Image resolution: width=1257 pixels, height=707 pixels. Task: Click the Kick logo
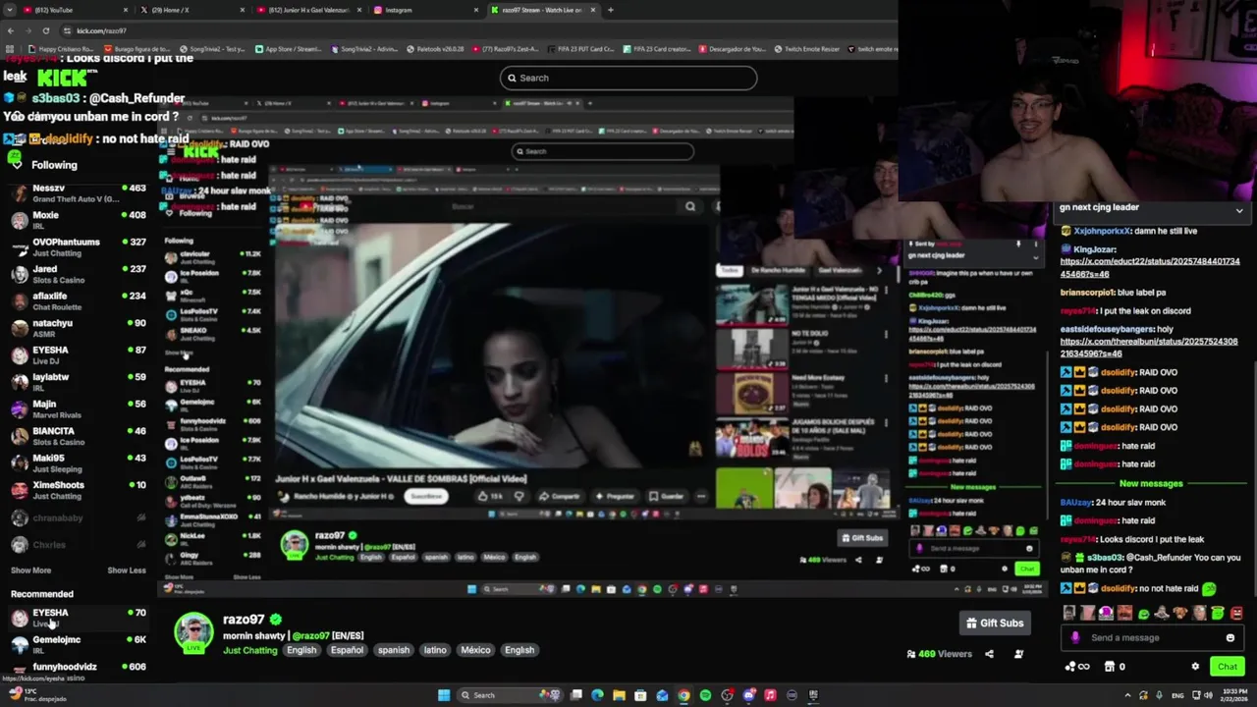click(x=62, y=78)
